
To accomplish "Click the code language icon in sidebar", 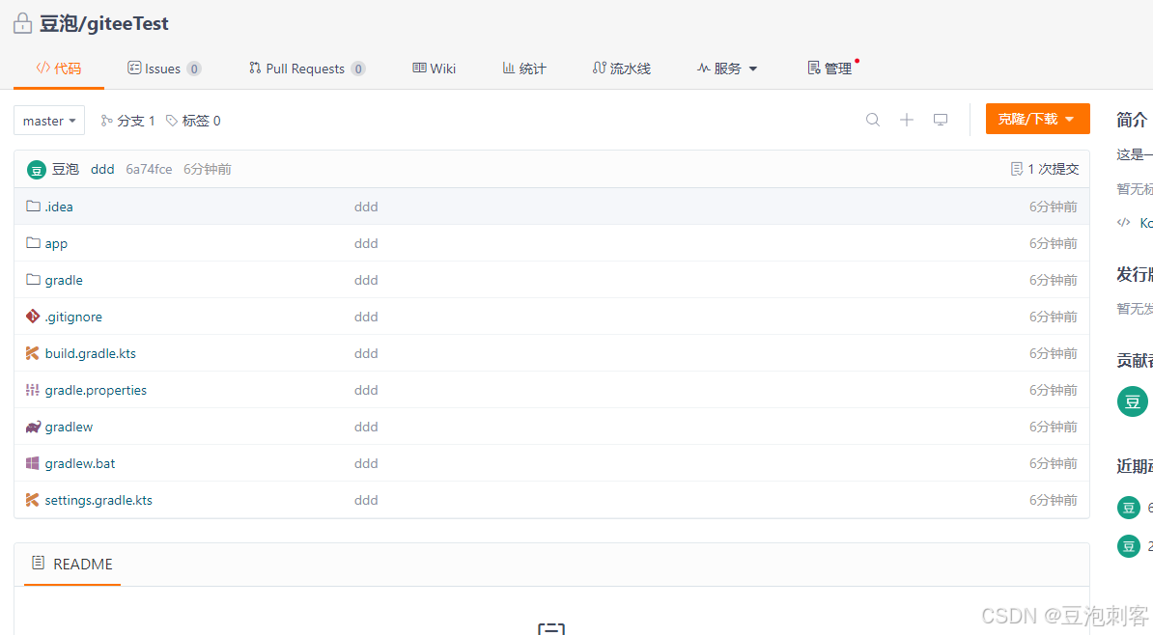I will [1124, 222].
